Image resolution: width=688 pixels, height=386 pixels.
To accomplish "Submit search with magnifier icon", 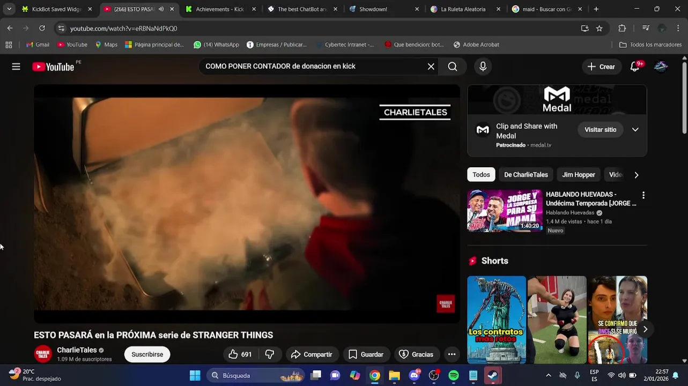I will pos(453,66).
